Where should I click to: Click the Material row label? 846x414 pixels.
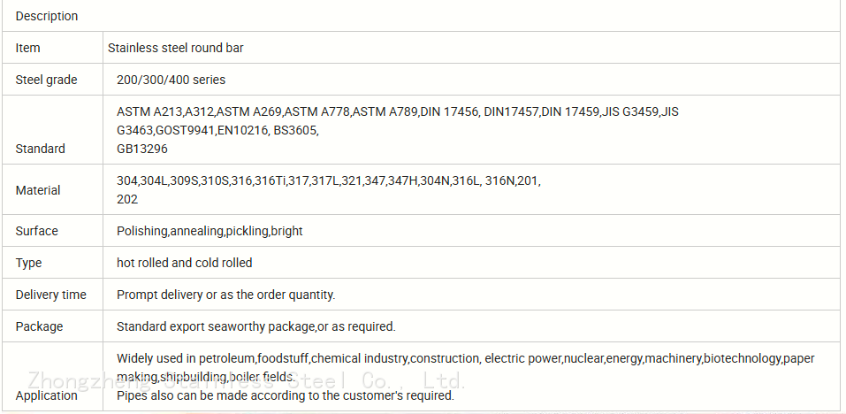tap(38, 190)
